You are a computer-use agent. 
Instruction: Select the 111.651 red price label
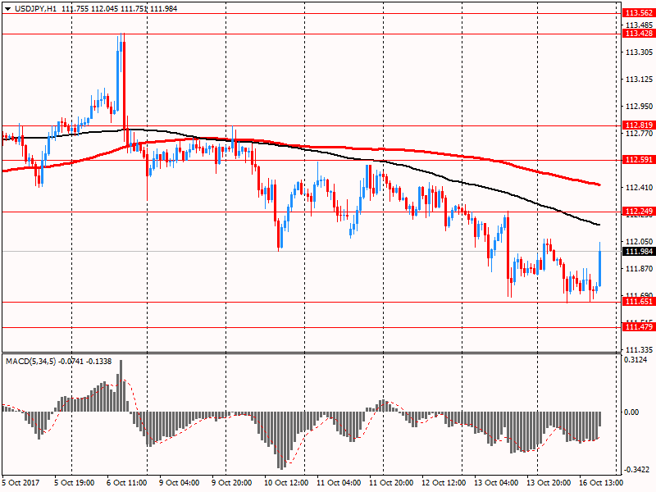point(639,302)
